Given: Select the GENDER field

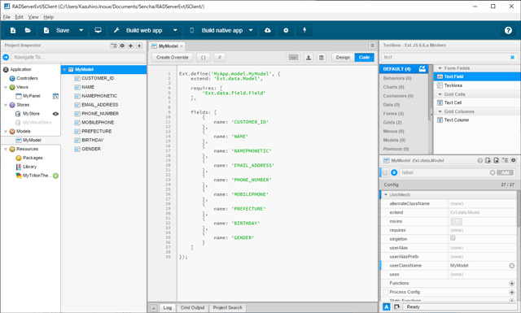Looking at the screenshot, I should [91, 149].
